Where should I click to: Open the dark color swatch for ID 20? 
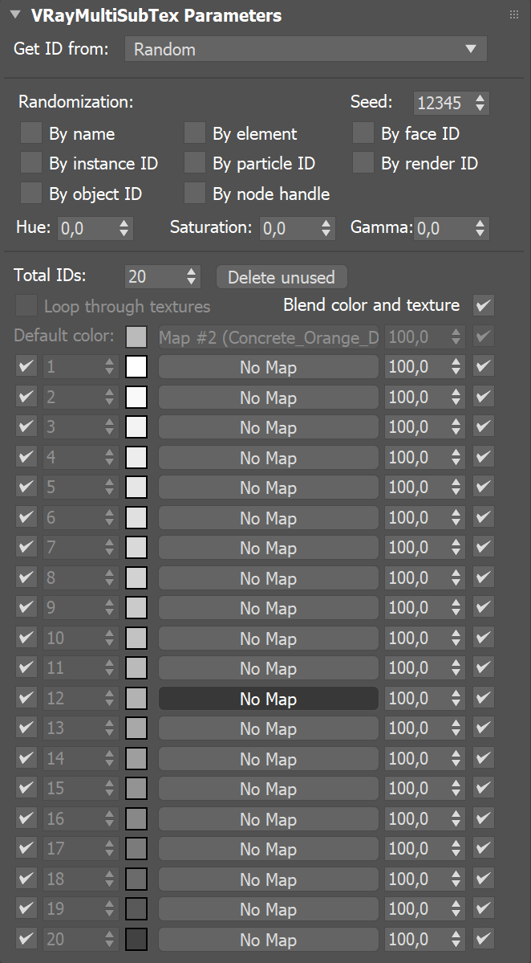[136, 939]
